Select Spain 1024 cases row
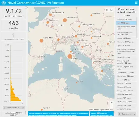This screenshot has height=117, width=139. click(126, 46)
